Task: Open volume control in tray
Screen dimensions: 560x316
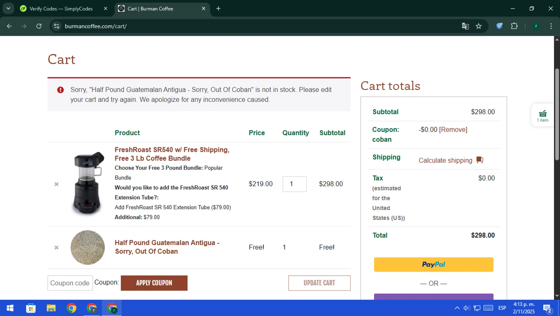Action: pyautogui.click(x=467, y=308)
